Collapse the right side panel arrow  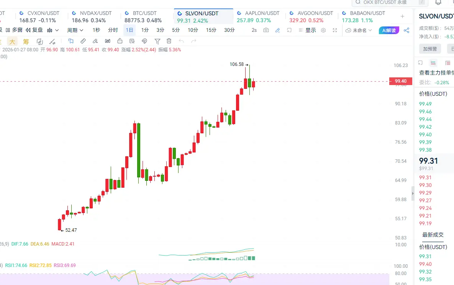click(x=413, y=193)
